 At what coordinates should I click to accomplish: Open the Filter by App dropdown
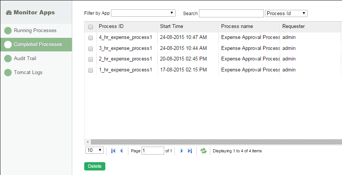(143, 13)
